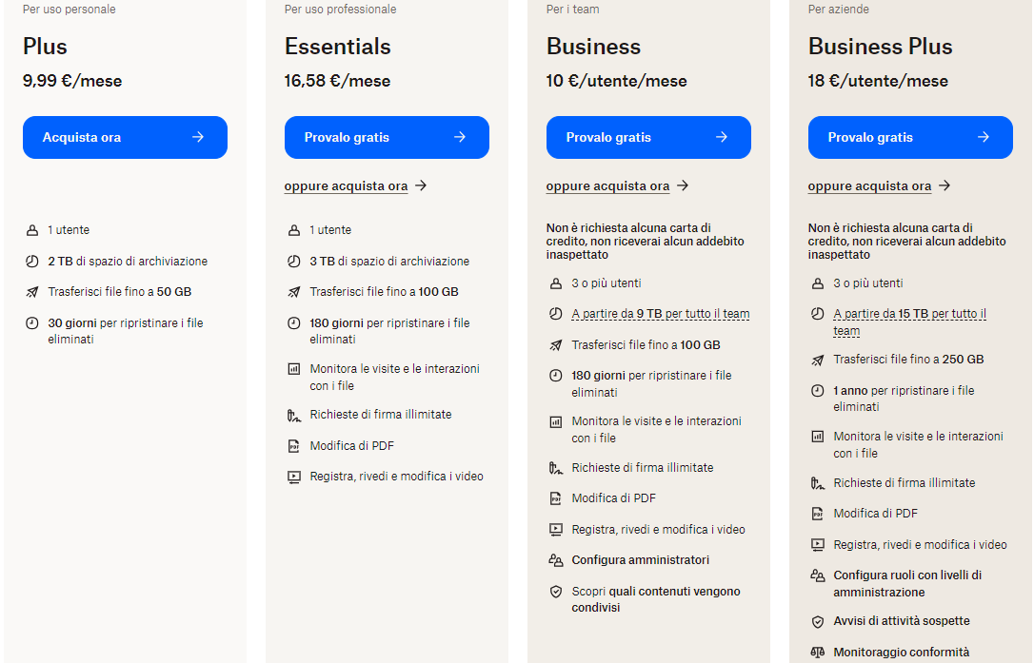The width and height of the screenshot is (1034, 663).
Task: Click 'Scopri quali contenuti vengono condivisi' text
Action: tap(656, 599)
